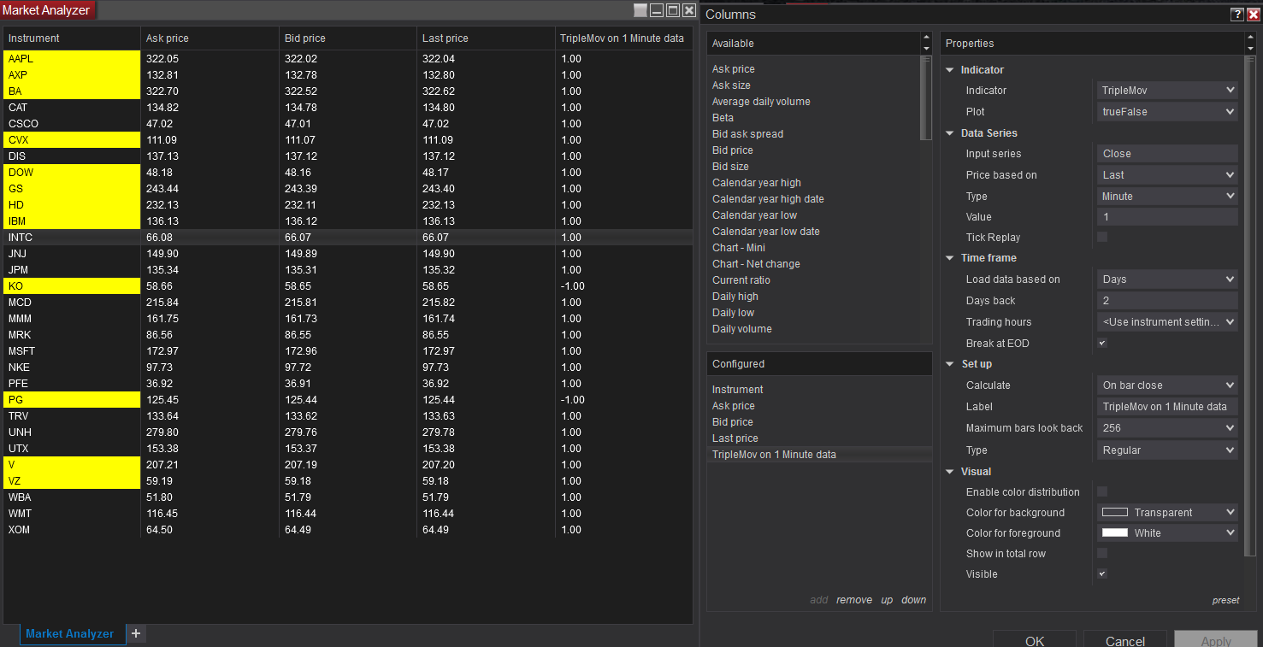This screenshot has height=647, width=1263.
Task: Open the Price based on dropdown
Action: 1167,174
